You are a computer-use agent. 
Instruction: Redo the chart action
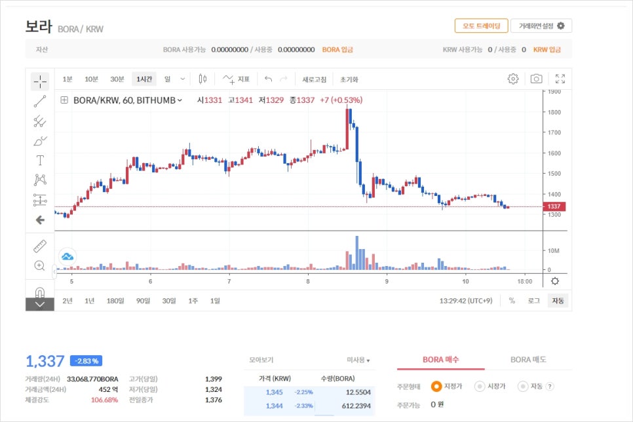(x=284, y=79)
